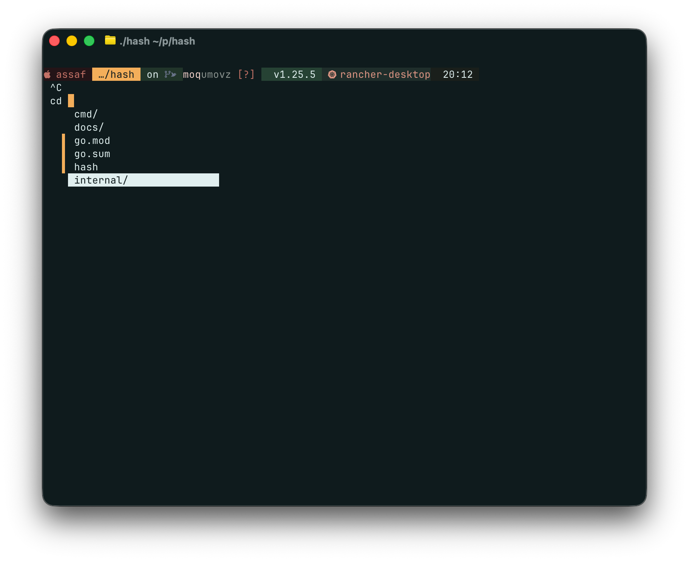Click the orange cursor block after cd
Screen dimensions: 689x562
[71, 101]
